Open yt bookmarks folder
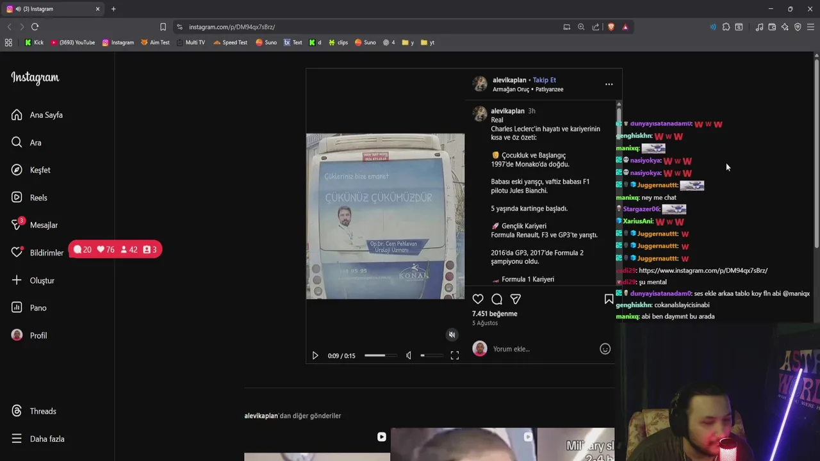This screenshot has width=820, height=461. pos(427,43)
